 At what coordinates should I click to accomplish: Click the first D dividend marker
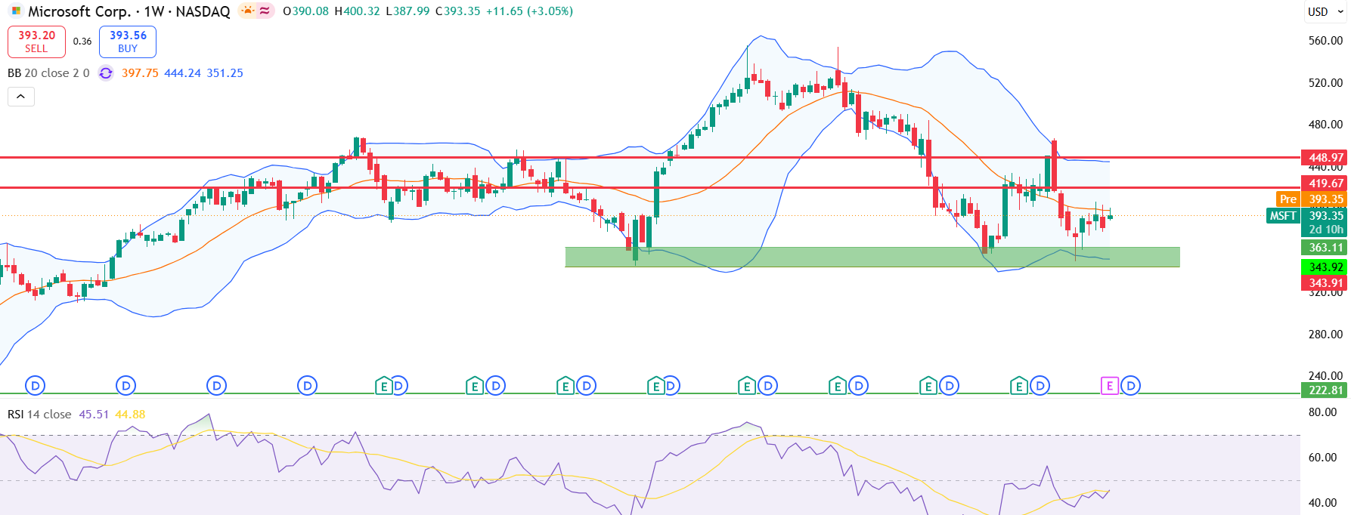(35, 386)
